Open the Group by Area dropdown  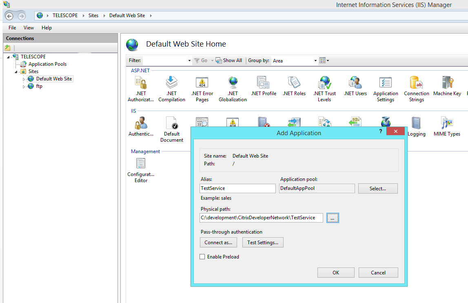(x=315, y=61)
